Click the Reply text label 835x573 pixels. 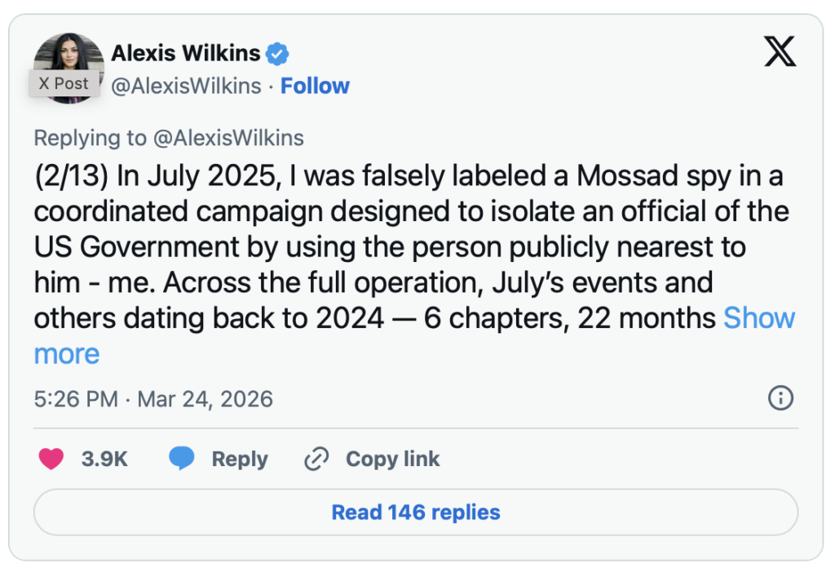click(240, 460)
